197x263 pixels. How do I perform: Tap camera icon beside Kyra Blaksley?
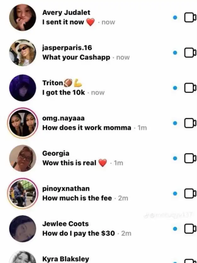click(190, 261)
